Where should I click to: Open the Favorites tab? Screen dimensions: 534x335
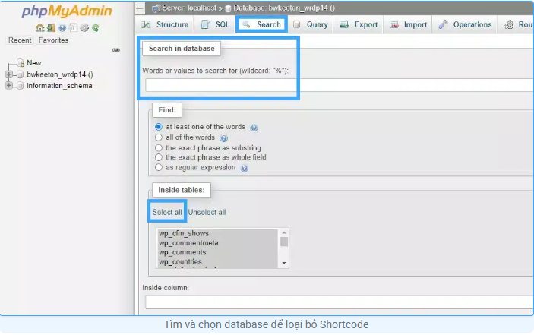53,40
